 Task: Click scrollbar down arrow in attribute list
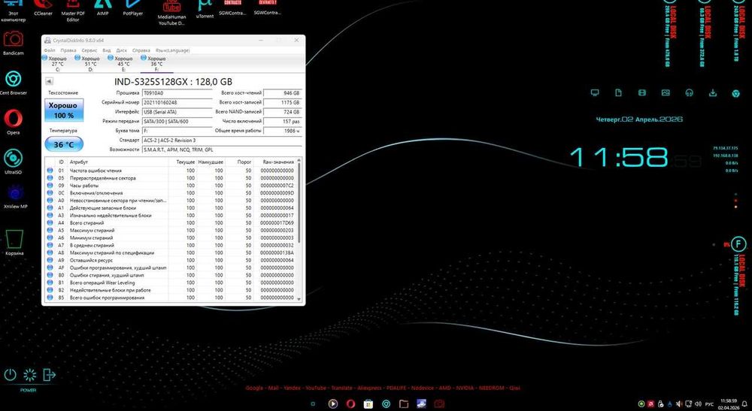click(x=299, y=299)
